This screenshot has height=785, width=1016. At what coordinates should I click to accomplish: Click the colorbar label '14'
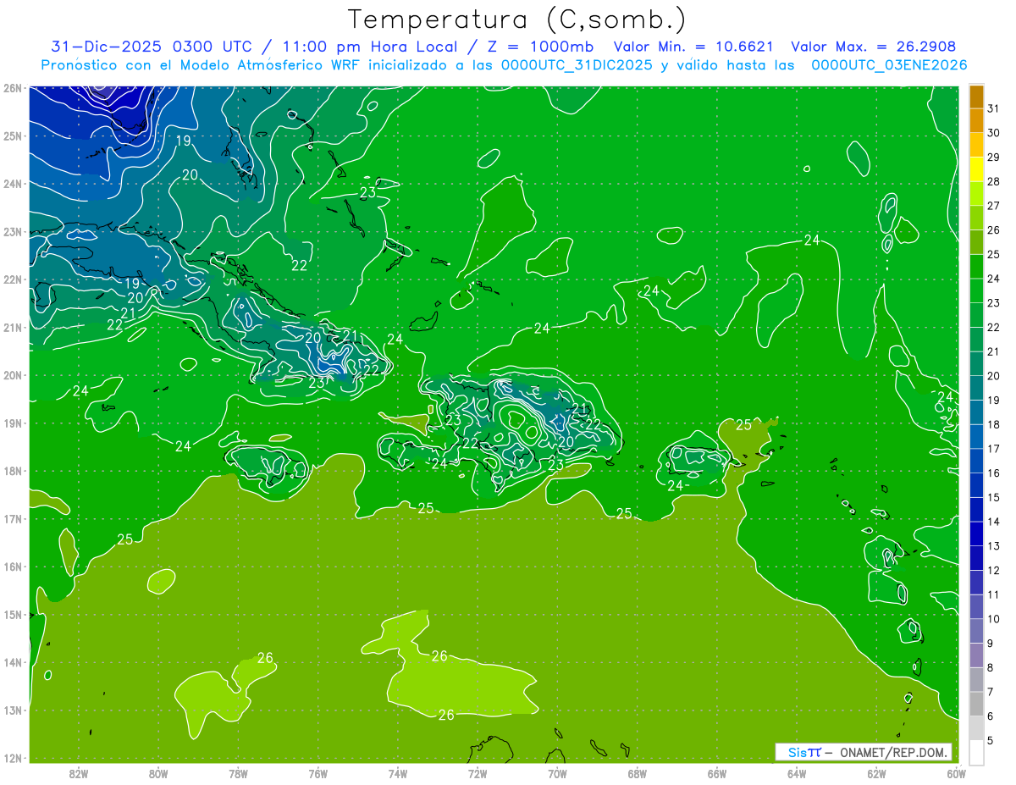(x=994, y=522)
